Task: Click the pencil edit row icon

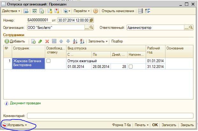Action: 40,41
